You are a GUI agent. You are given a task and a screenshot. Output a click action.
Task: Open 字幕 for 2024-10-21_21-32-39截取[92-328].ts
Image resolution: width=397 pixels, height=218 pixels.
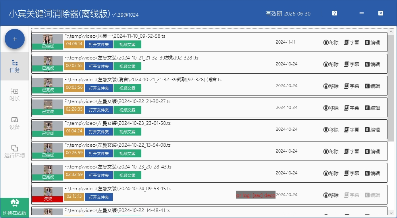click(351, 64)
